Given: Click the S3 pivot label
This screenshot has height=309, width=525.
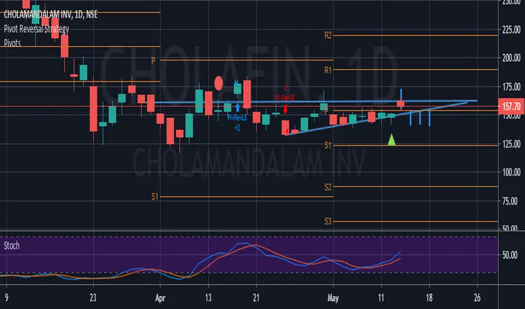Looking at the screenshot, I should coord(328,221).
